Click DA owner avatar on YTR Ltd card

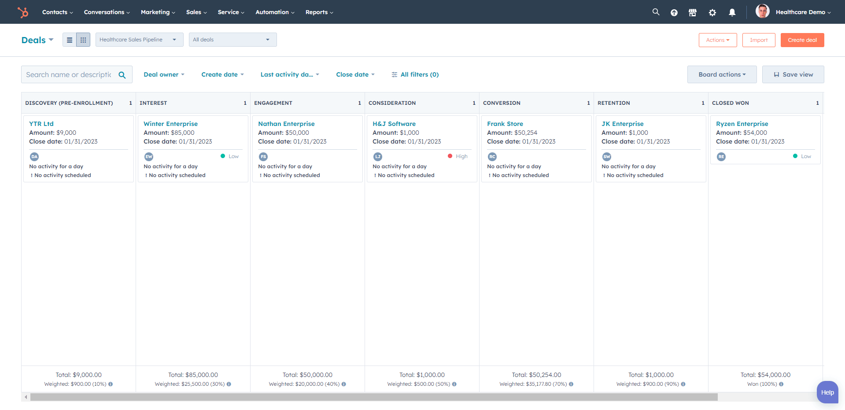pyautogui.click(x=34, y=157)
